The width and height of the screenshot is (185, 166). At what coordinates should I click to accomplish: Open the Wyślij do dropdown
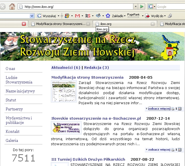tap(158, 16)
